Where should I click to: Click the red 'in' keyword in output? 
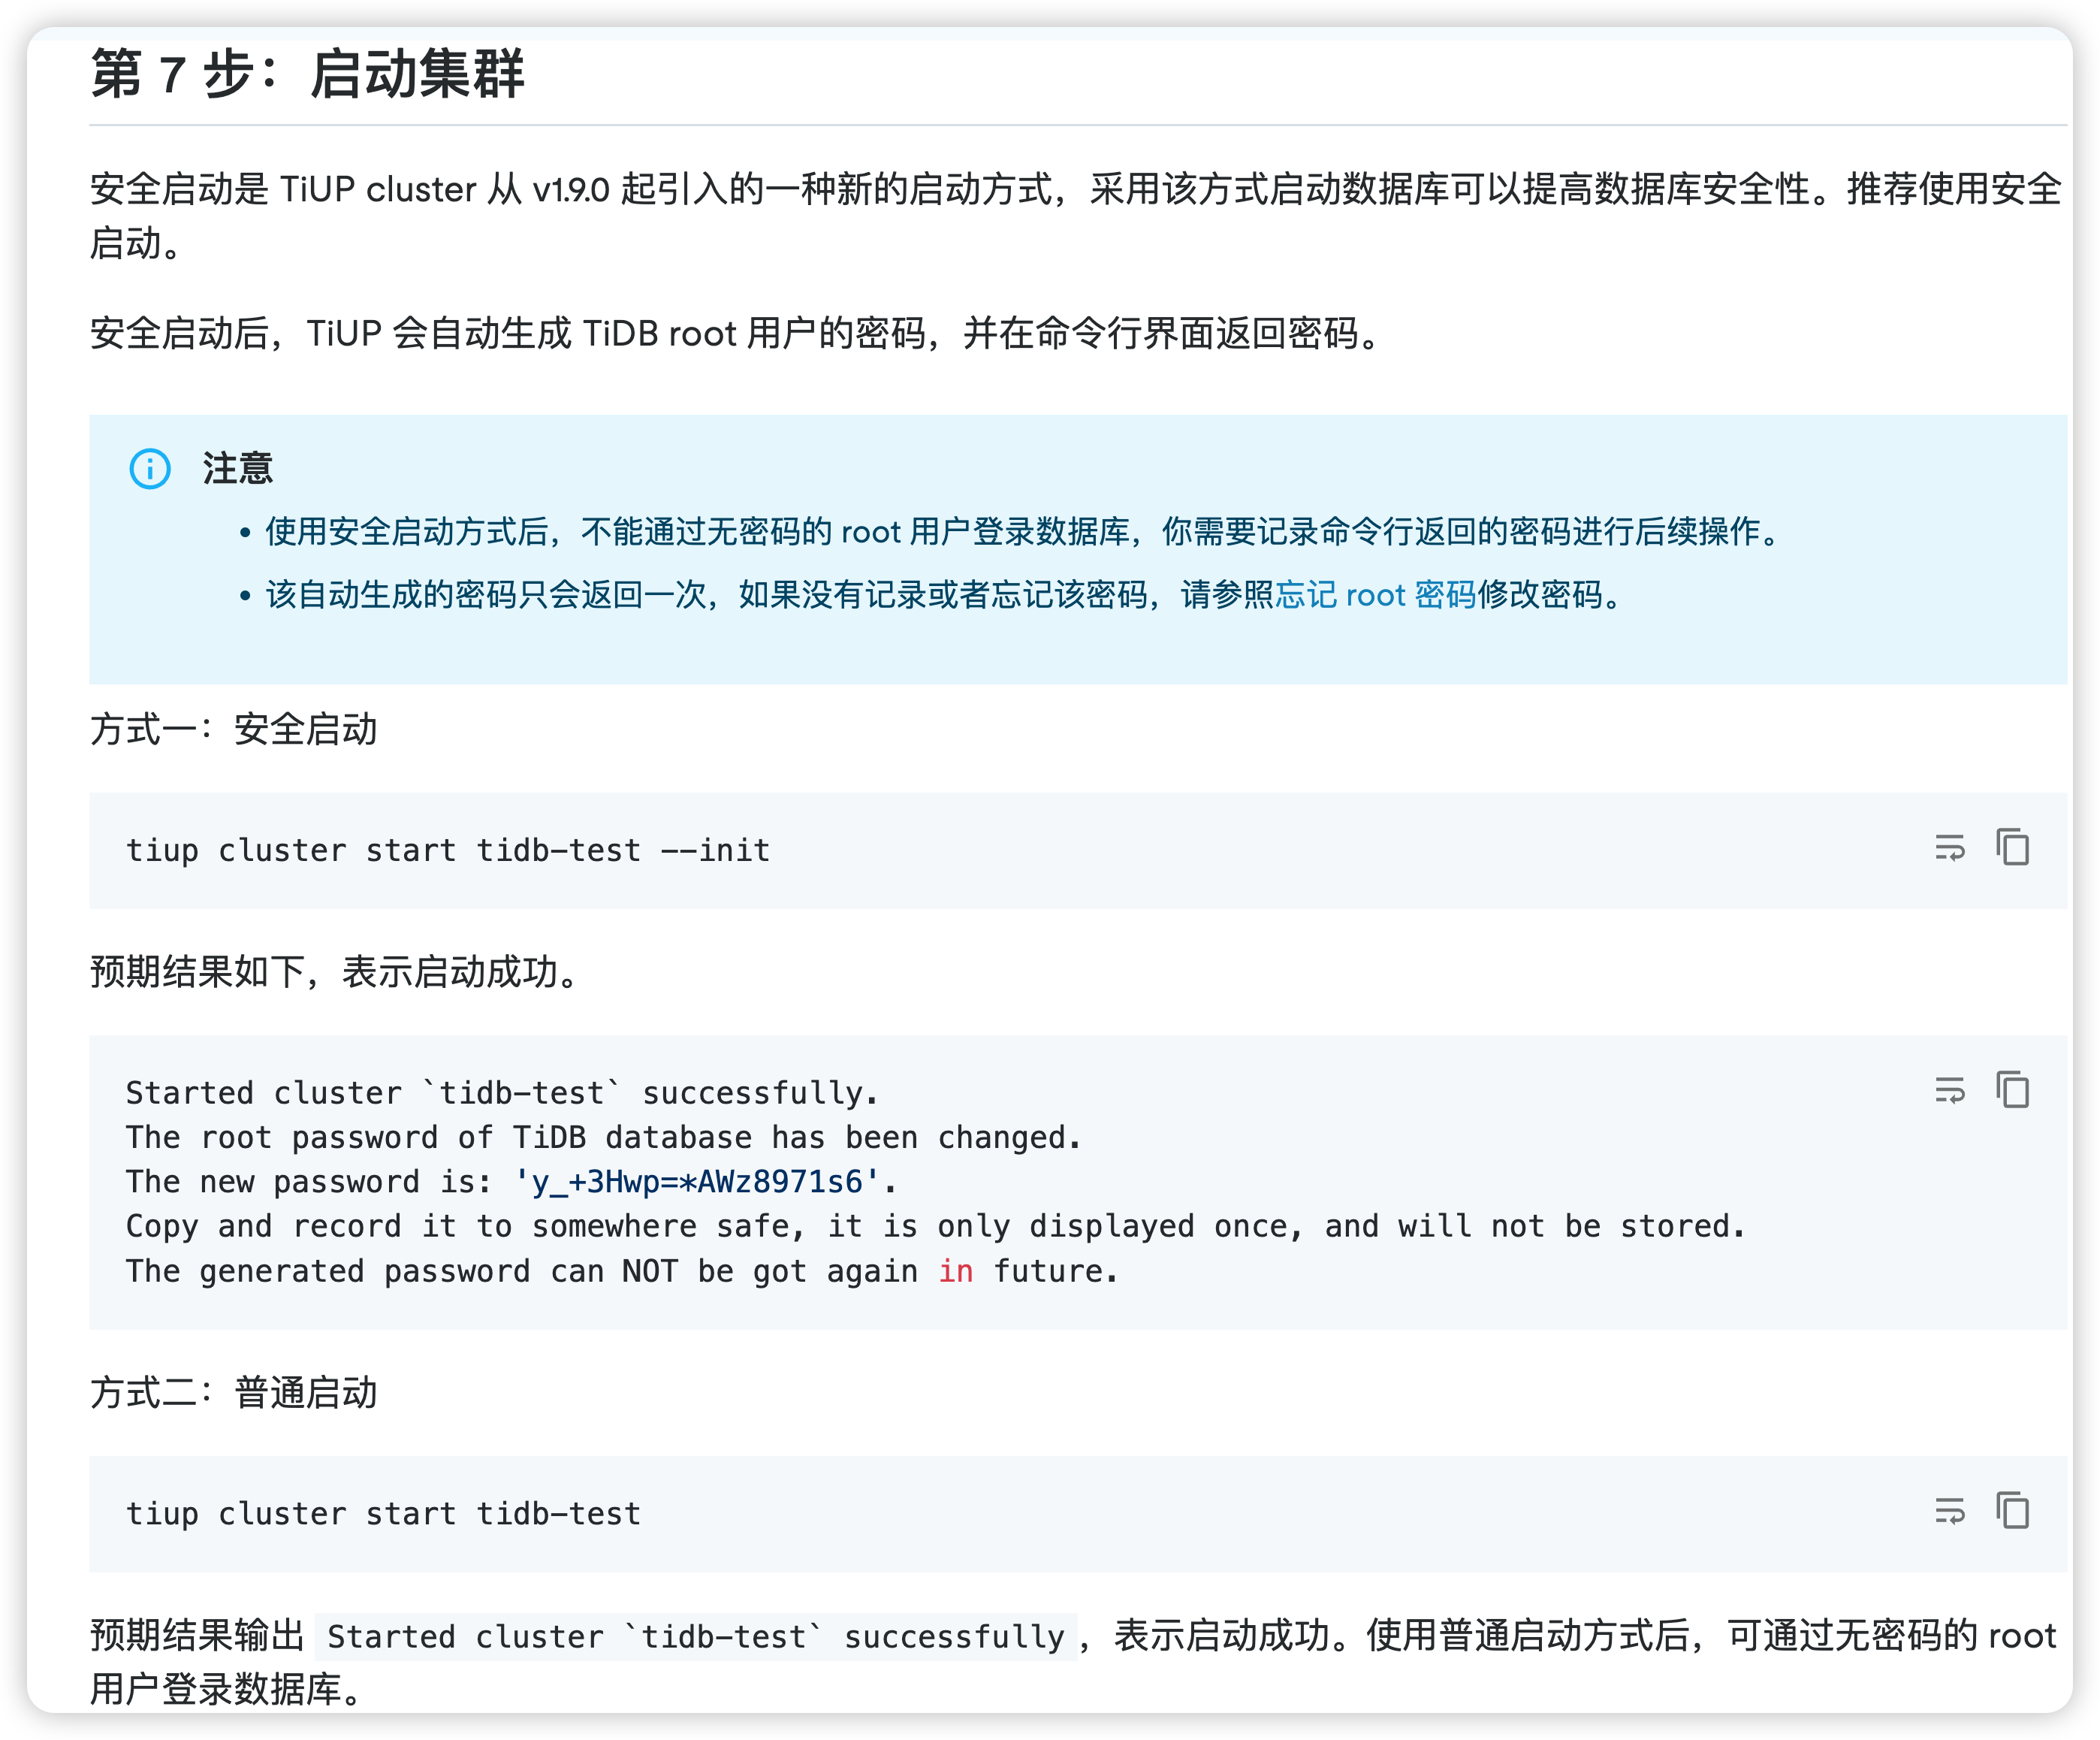tap(955, 1270)
